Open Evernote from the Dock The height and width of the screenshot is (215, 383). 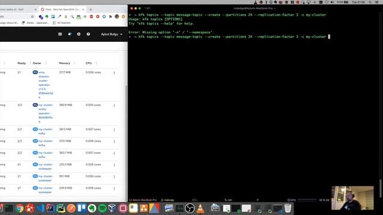(92, 208)
